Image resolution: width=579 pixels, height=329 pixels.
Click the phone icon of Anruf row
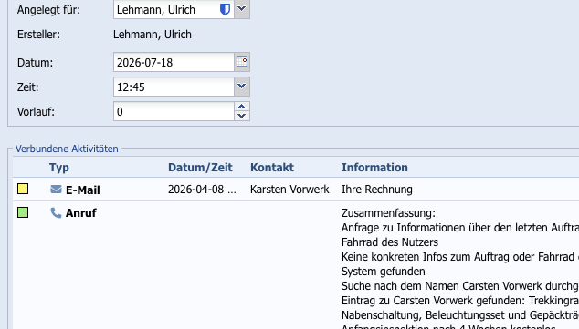pyautogui.click(x=56, y=212)
